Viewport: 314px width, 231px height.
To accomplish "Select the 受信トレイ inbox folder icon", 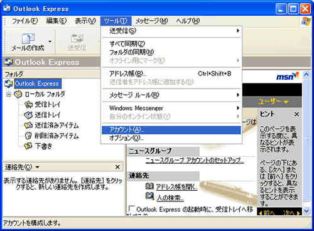I will (x=28, y=104).
